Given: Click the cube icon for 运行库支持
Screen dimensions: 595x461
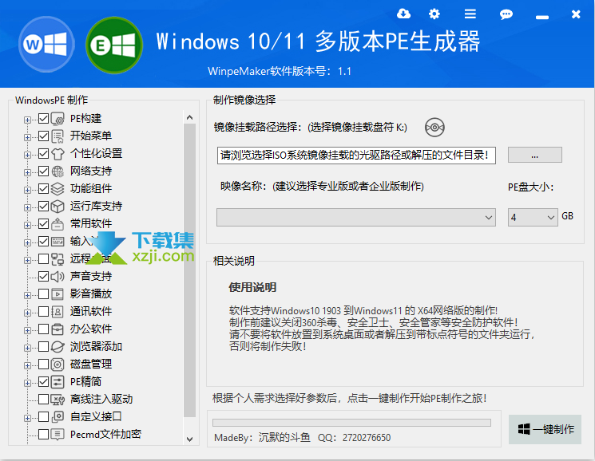Looking at the screenshot, I should tap(58, 206).
